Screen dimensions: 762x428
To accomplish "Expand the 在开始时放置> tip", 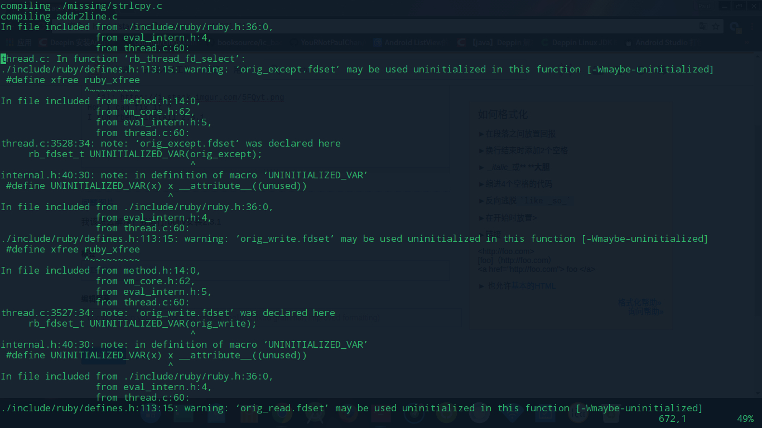I will pos(508,218).
